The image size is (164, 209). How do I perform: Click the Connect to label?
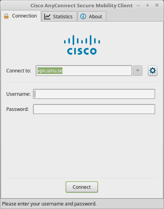(19, 71)
